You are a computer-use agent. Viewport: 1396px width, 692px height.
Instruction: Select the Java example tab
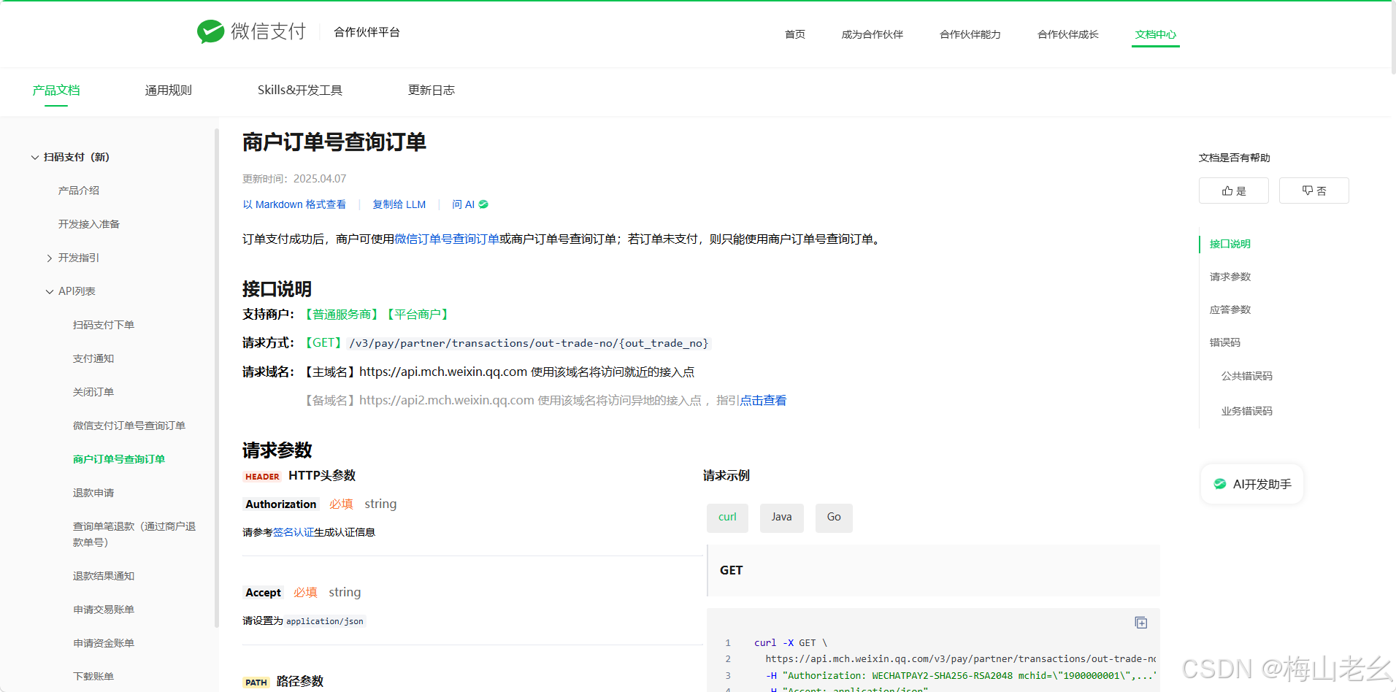tap(781, 518)
